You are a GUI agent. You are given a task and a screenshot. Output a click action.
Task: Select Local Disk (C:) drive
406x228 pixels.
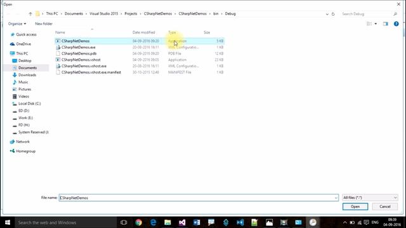(30, 103)
